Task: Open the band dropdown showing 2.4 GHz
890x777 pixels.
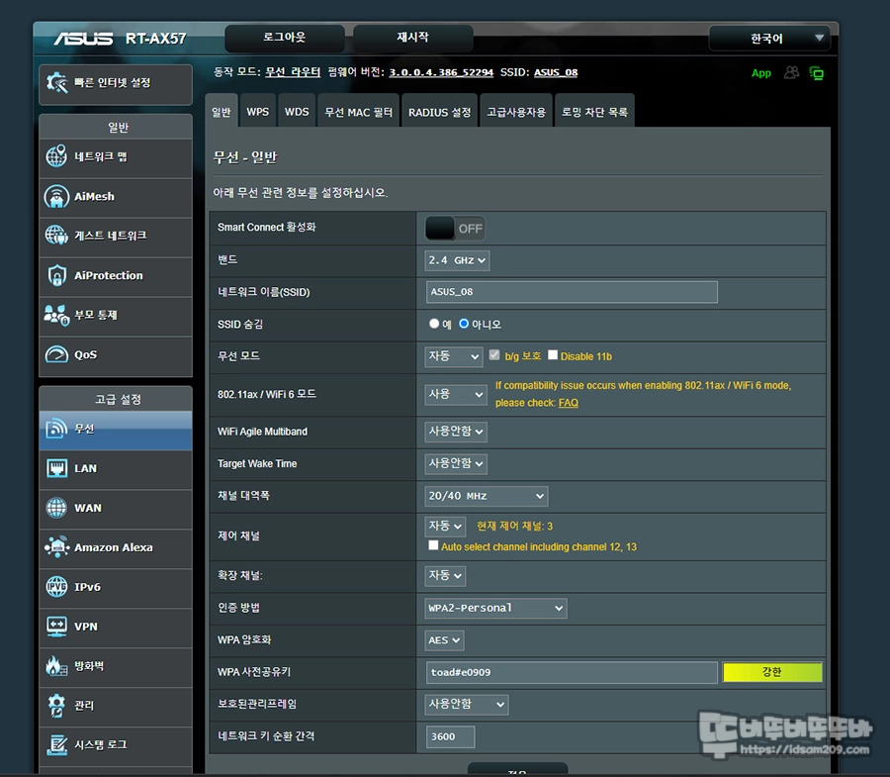Action: click(457, 260)
